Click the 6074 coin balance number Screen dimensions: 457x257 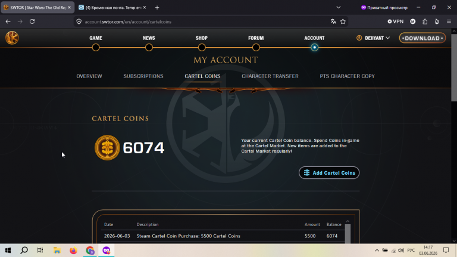[143, 148]
